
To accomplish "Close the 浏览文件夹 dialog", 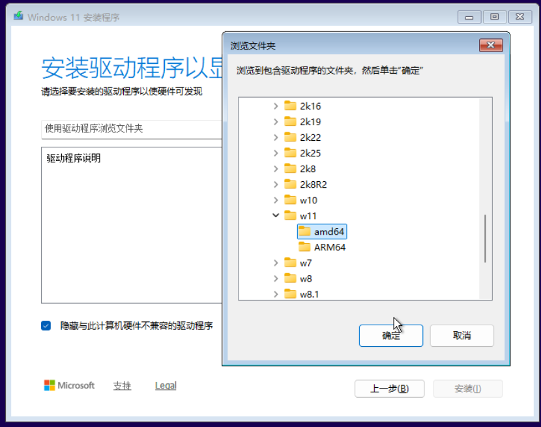I will pyautogui.click(x=491, y=46).
